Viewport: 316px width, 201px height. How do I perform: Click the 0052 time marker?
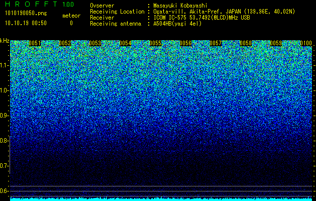point(65,43)
